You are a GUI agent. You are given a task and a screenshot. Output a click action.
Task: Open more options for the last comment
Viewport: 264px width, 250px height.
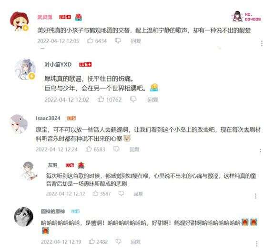tap(257, 244)
